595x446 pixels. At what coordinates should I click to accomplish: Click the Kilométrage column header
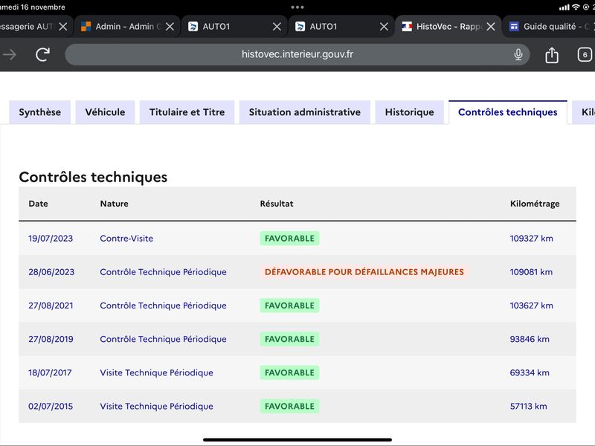click(535, 204)
